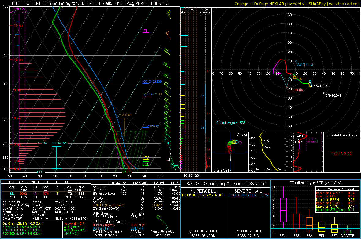This screenshot has height=239, width=361.
Task: Click the Corfidi Downshear = 302/48 kt line
Action: tap(118, 232)
